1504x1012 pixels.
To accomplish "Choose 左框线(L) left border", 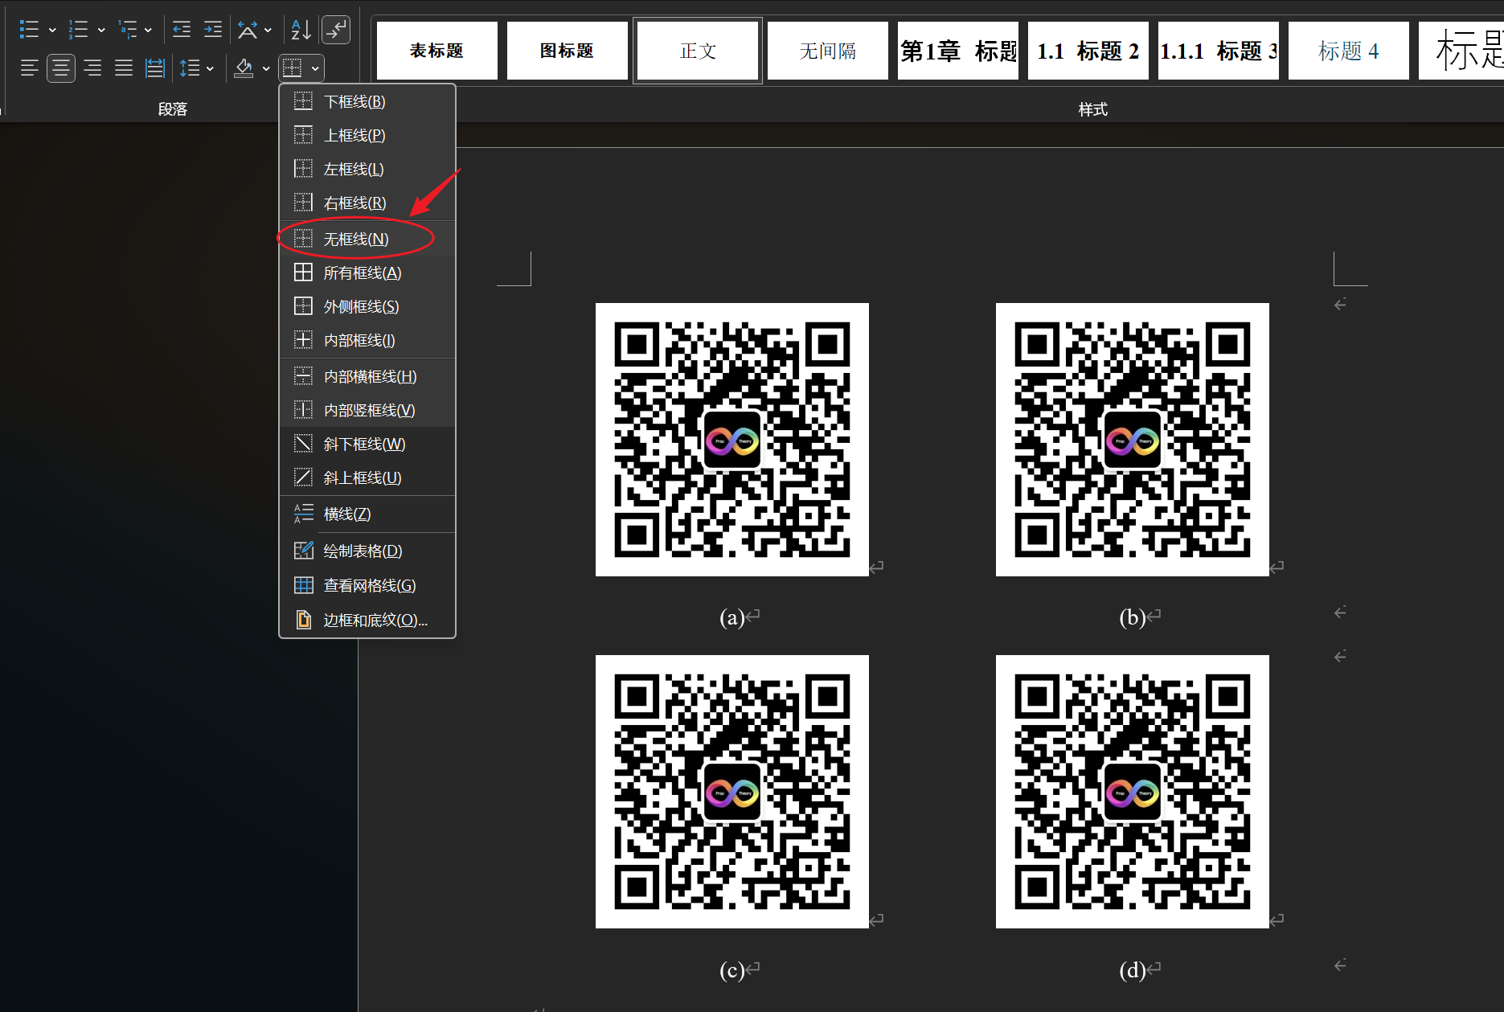I will pyautogui.click(x=367, y=169).
